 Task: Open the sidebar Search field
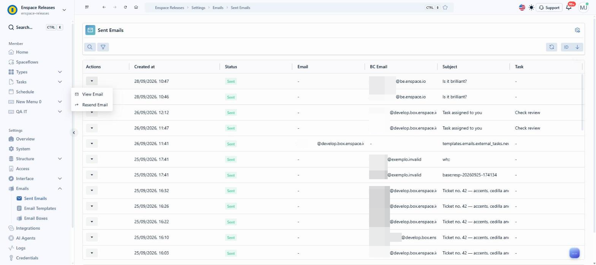[36, 27]
